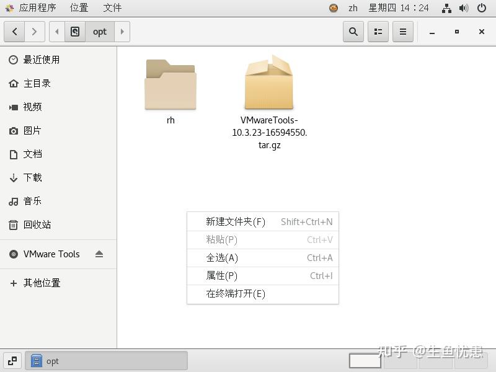Select the opt path bar segment
This screenshot has width=496, height=372.
[x=100, y=32]
